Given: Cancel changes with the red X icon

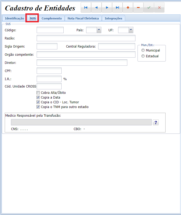Looking at the screenshot, I should coord(159,8).
